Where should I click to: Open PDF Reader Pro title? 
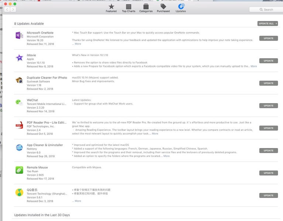point(46,123)
